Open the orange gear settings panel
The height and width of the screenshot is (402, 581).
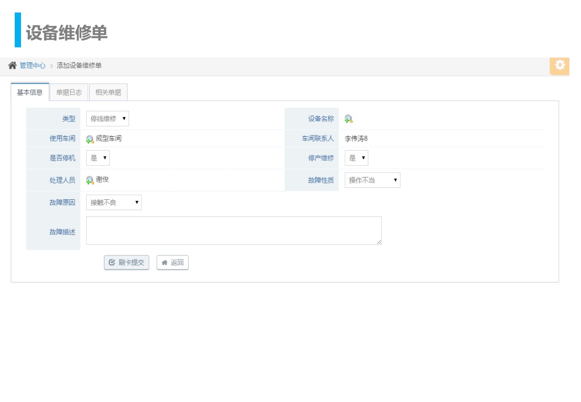[560, 65]
